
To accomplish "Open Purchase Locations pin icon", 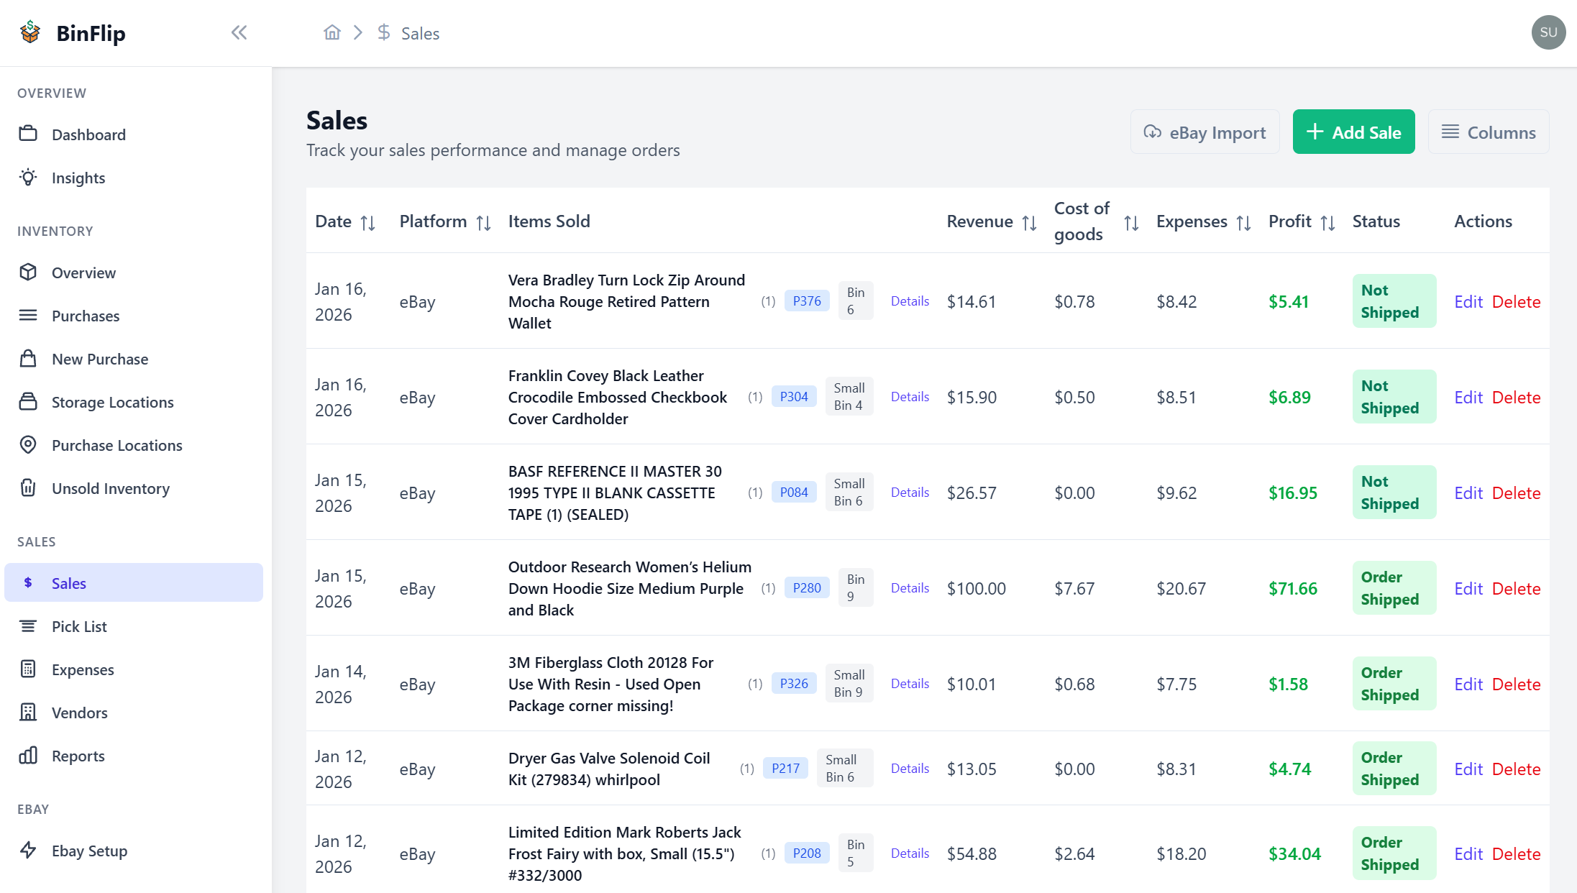I will (28, 445).
